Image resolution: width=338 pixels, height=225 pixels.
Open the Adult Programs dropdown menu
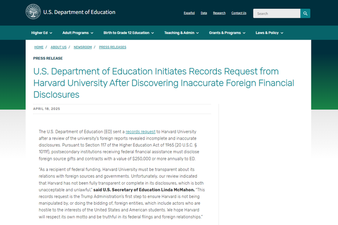(x=78, y=33)
